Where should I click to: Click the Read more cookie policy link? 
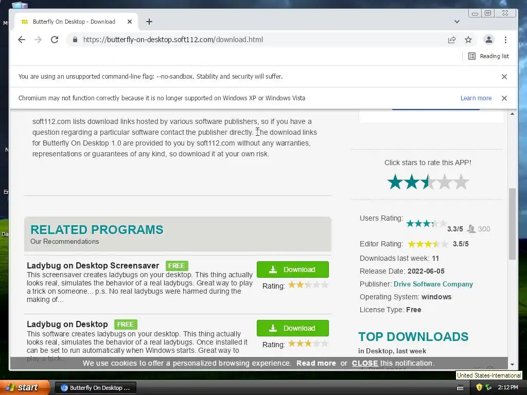tap(316, 363)
